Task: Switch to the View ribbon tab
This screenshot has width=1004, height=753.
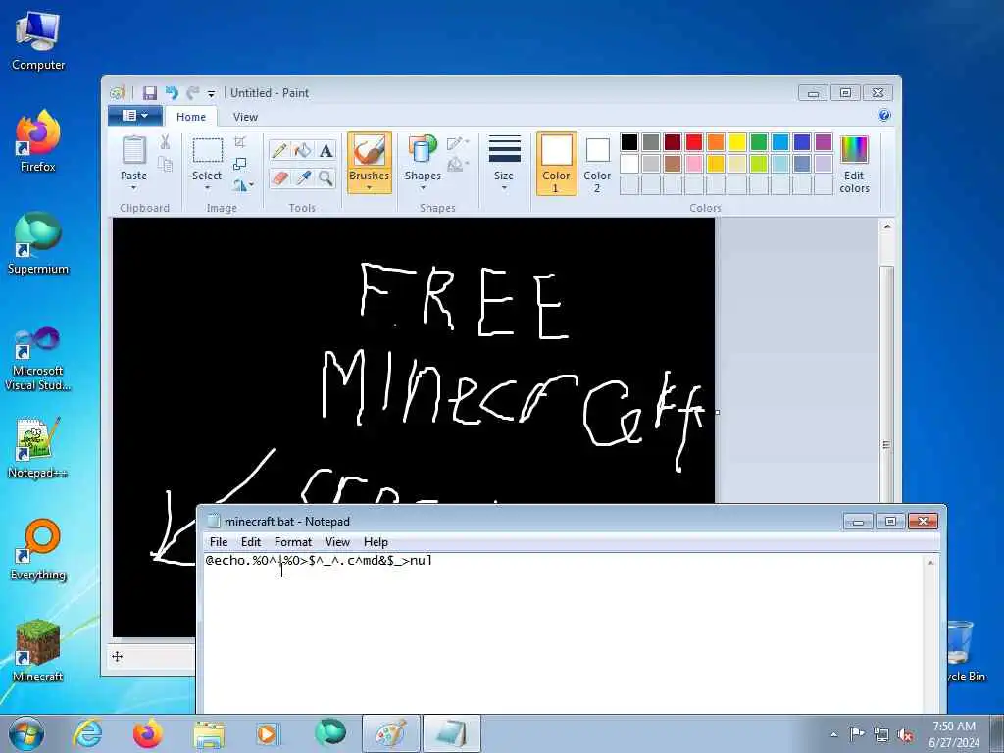Action: [x=245, y=117]
